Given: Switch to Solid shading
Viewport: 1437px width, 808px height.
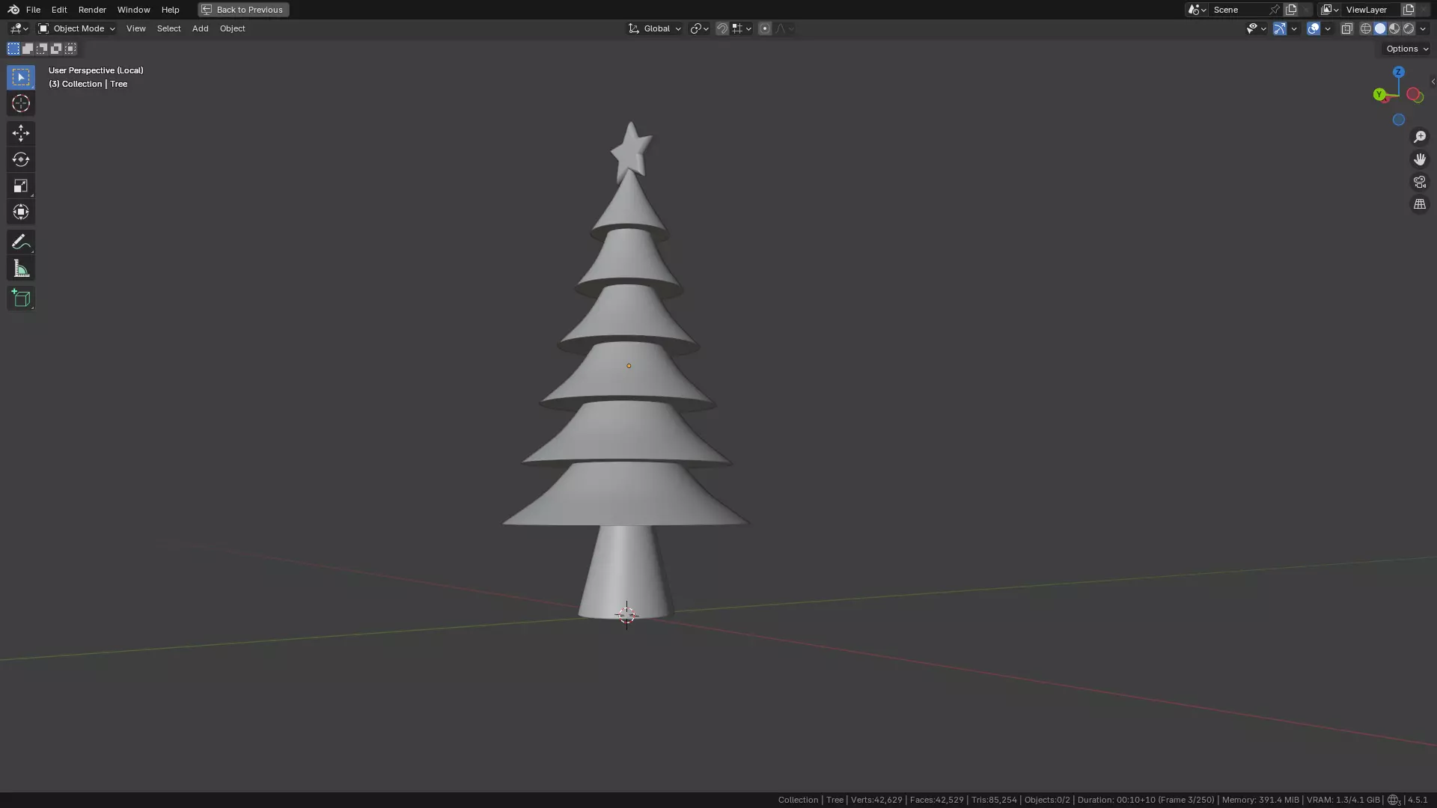Looking at the screenshot, I should pos(1380,28).
